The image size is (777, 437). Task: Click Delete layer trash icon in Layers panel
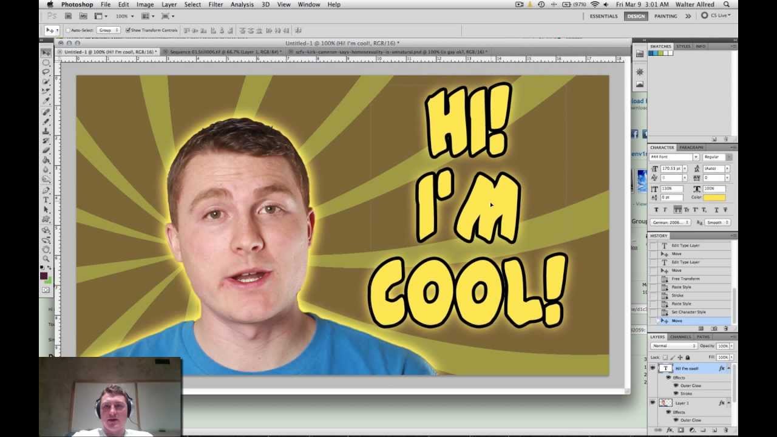click(725, 430)
